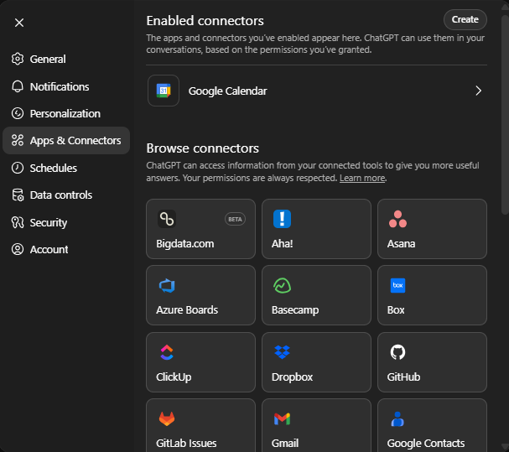Screen dimensions: 509x452
Task: Click the Enabled connectors heading
Action: (205, 21)
